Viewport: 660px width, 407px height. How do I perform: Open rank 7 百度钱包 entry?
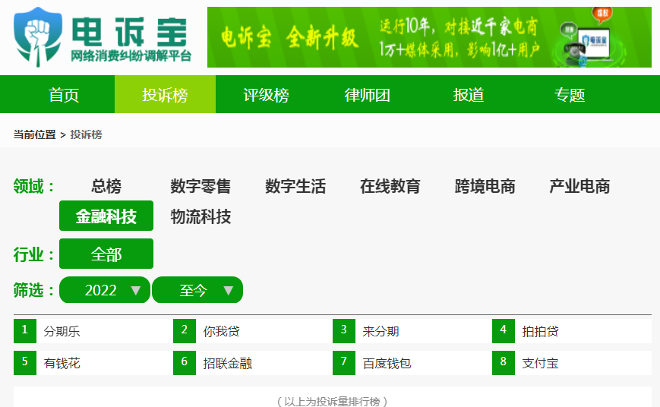(x=412, y=363)
